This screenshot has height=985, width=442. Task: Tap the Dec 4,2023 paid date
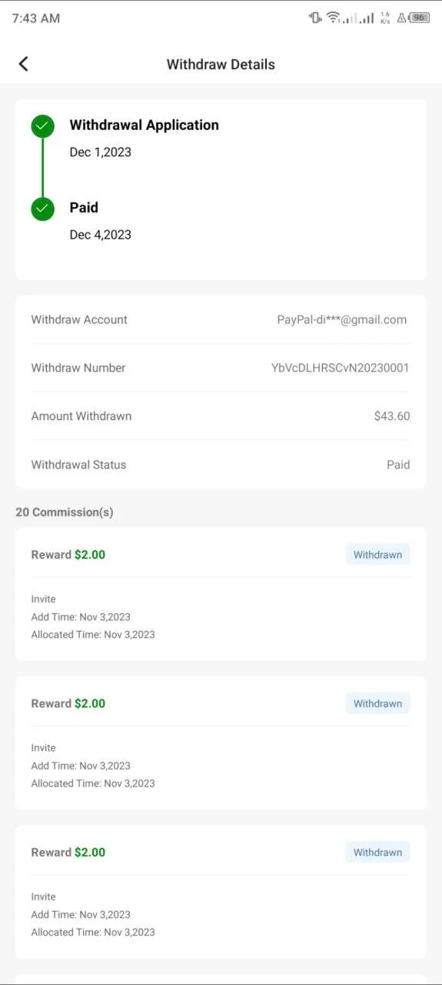click(x=101, y=235)
